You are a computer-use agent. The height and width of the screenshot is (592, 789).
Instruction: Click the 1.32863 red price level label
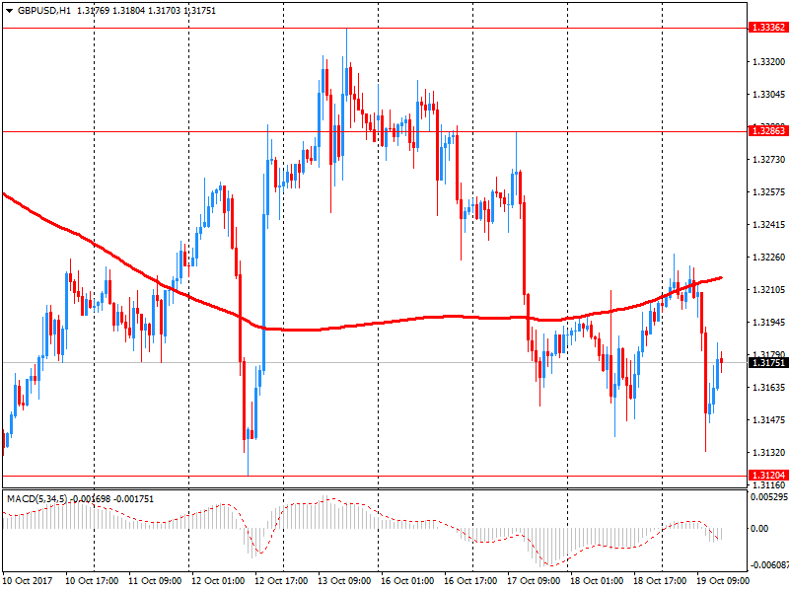point(768,131)
